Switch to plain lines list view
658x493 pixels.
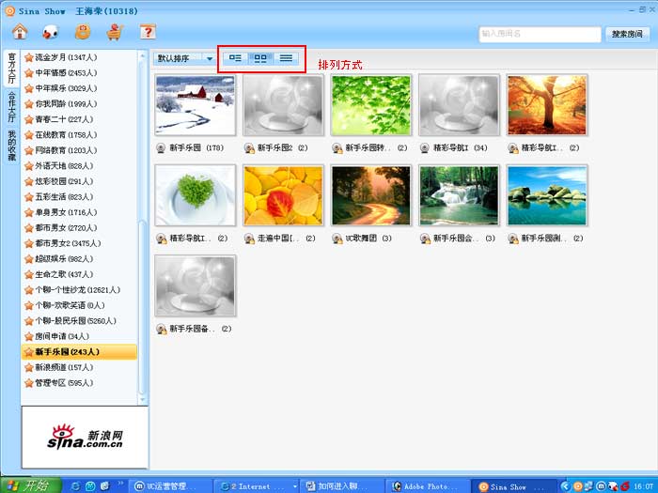click(286, 58)
